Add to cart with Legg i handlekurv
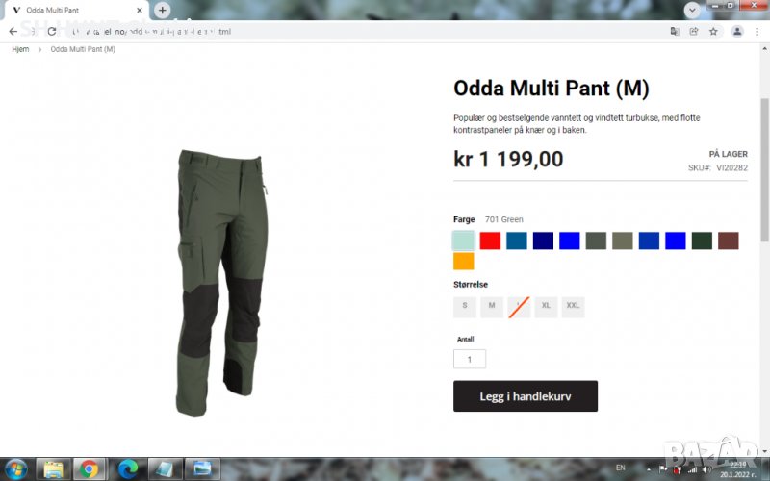This screenshot has height=481, width=770. click(x=526, y=396)
